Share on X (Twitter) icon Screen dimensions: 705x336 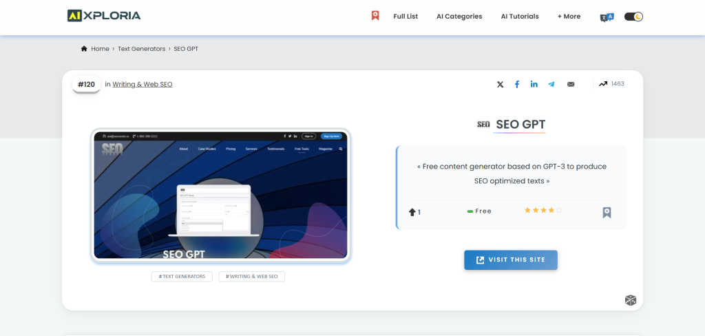(501, 84)
